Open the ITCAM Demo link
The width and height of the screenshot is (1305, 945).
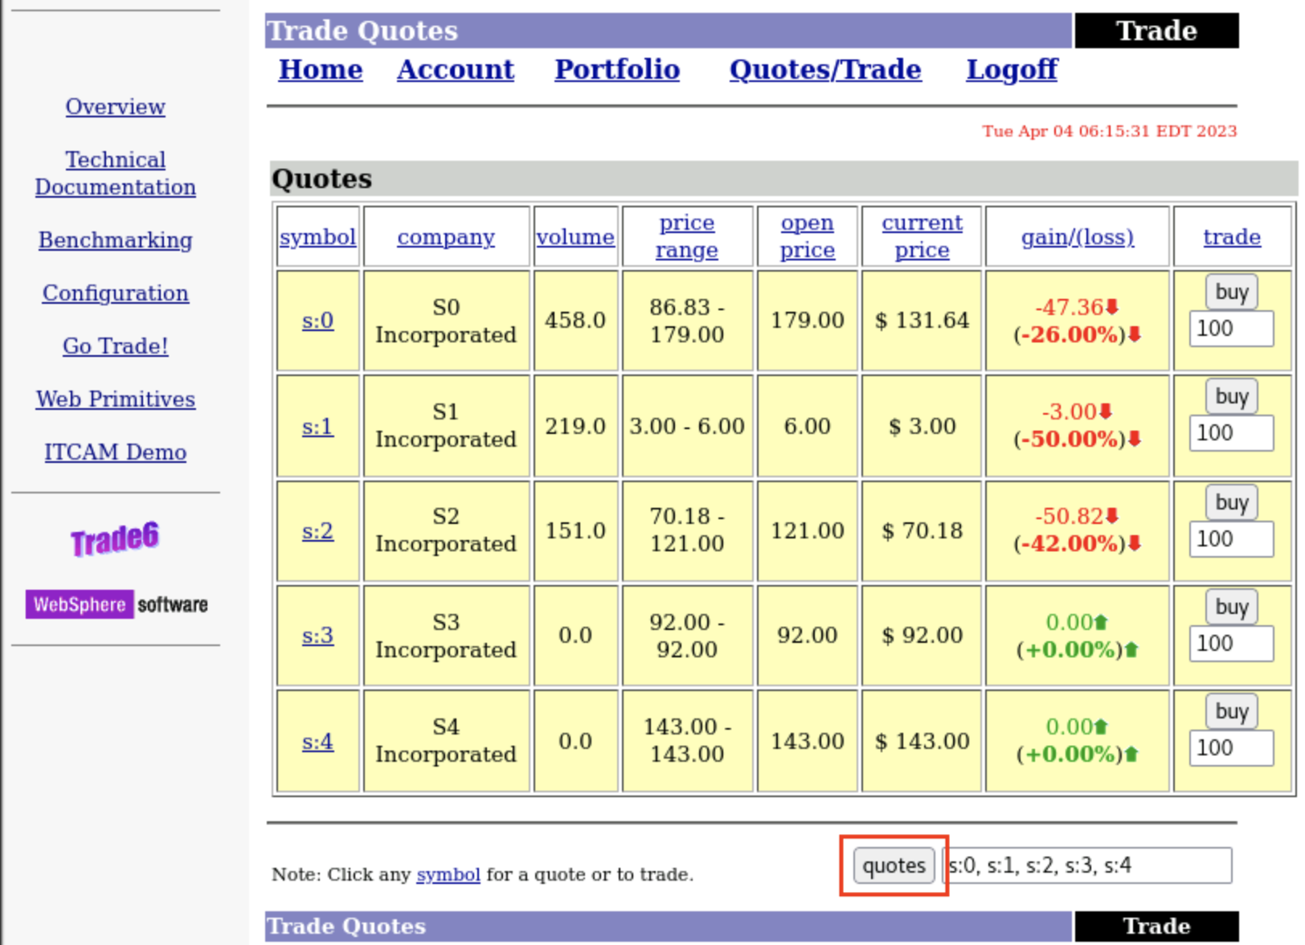tap(116, 452)
